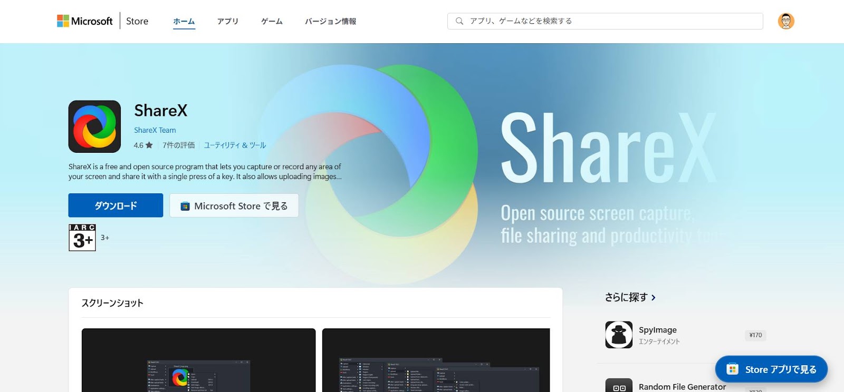Click the エンターテイメント category label
The image size is (844, 392).
point(659,341)
